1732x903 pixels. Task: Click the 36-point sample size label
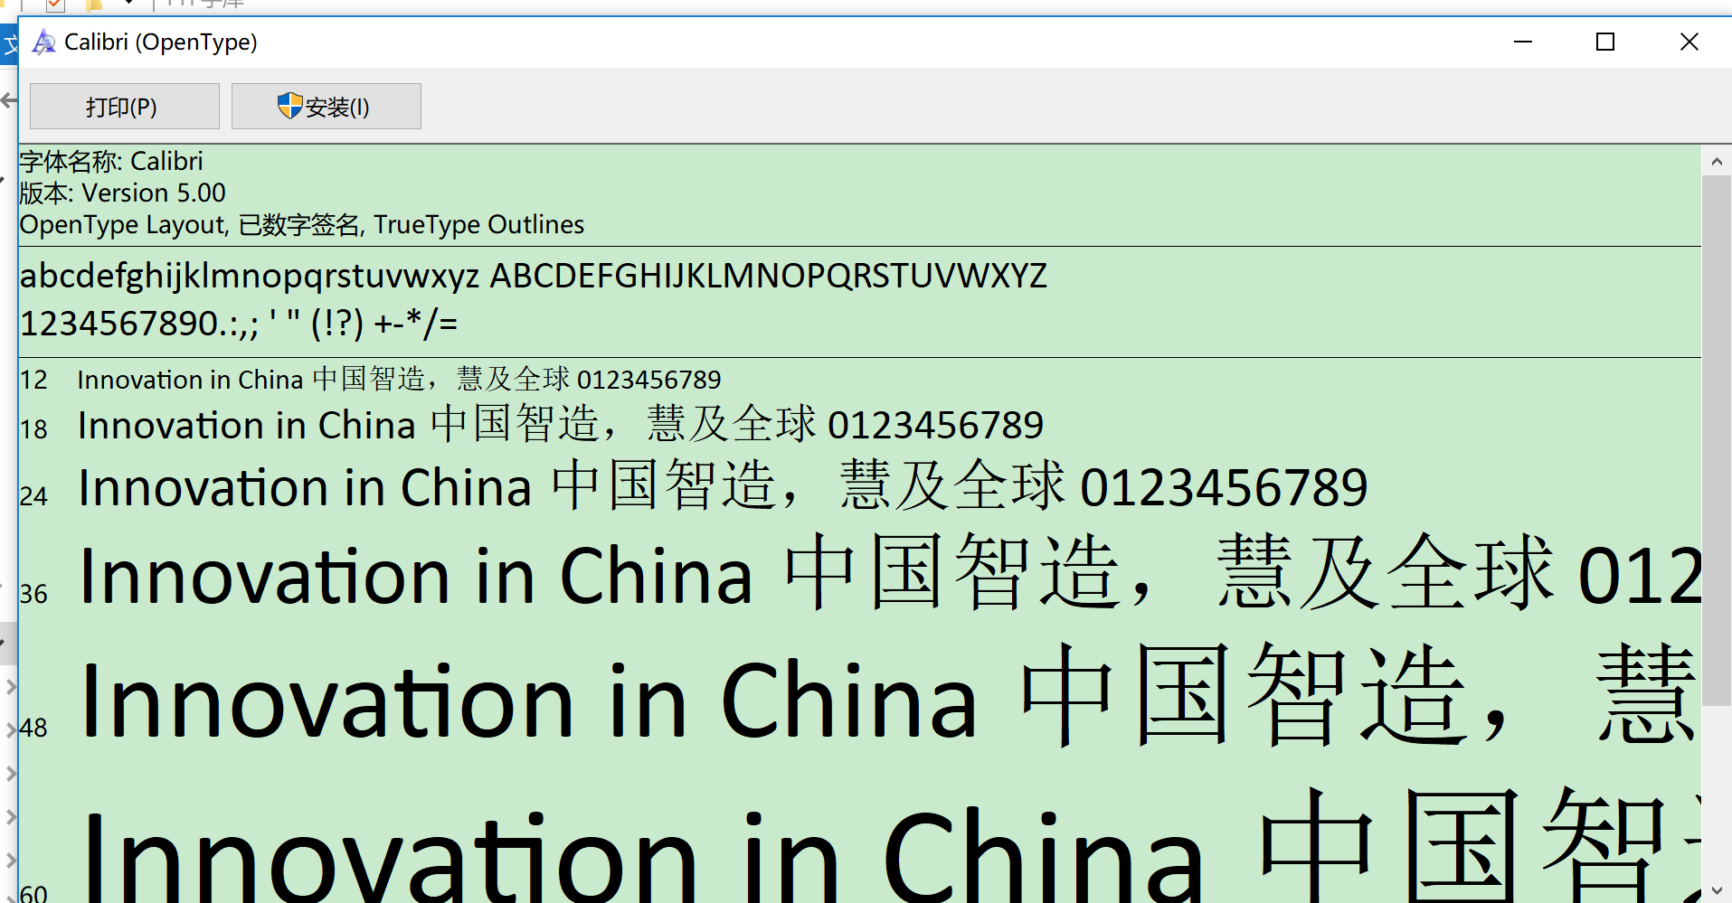click(x=33, y=594)
